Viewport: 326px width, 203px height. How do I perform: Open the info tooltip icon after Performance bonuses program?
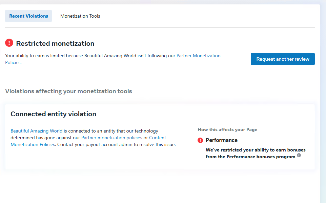(299, 156)
